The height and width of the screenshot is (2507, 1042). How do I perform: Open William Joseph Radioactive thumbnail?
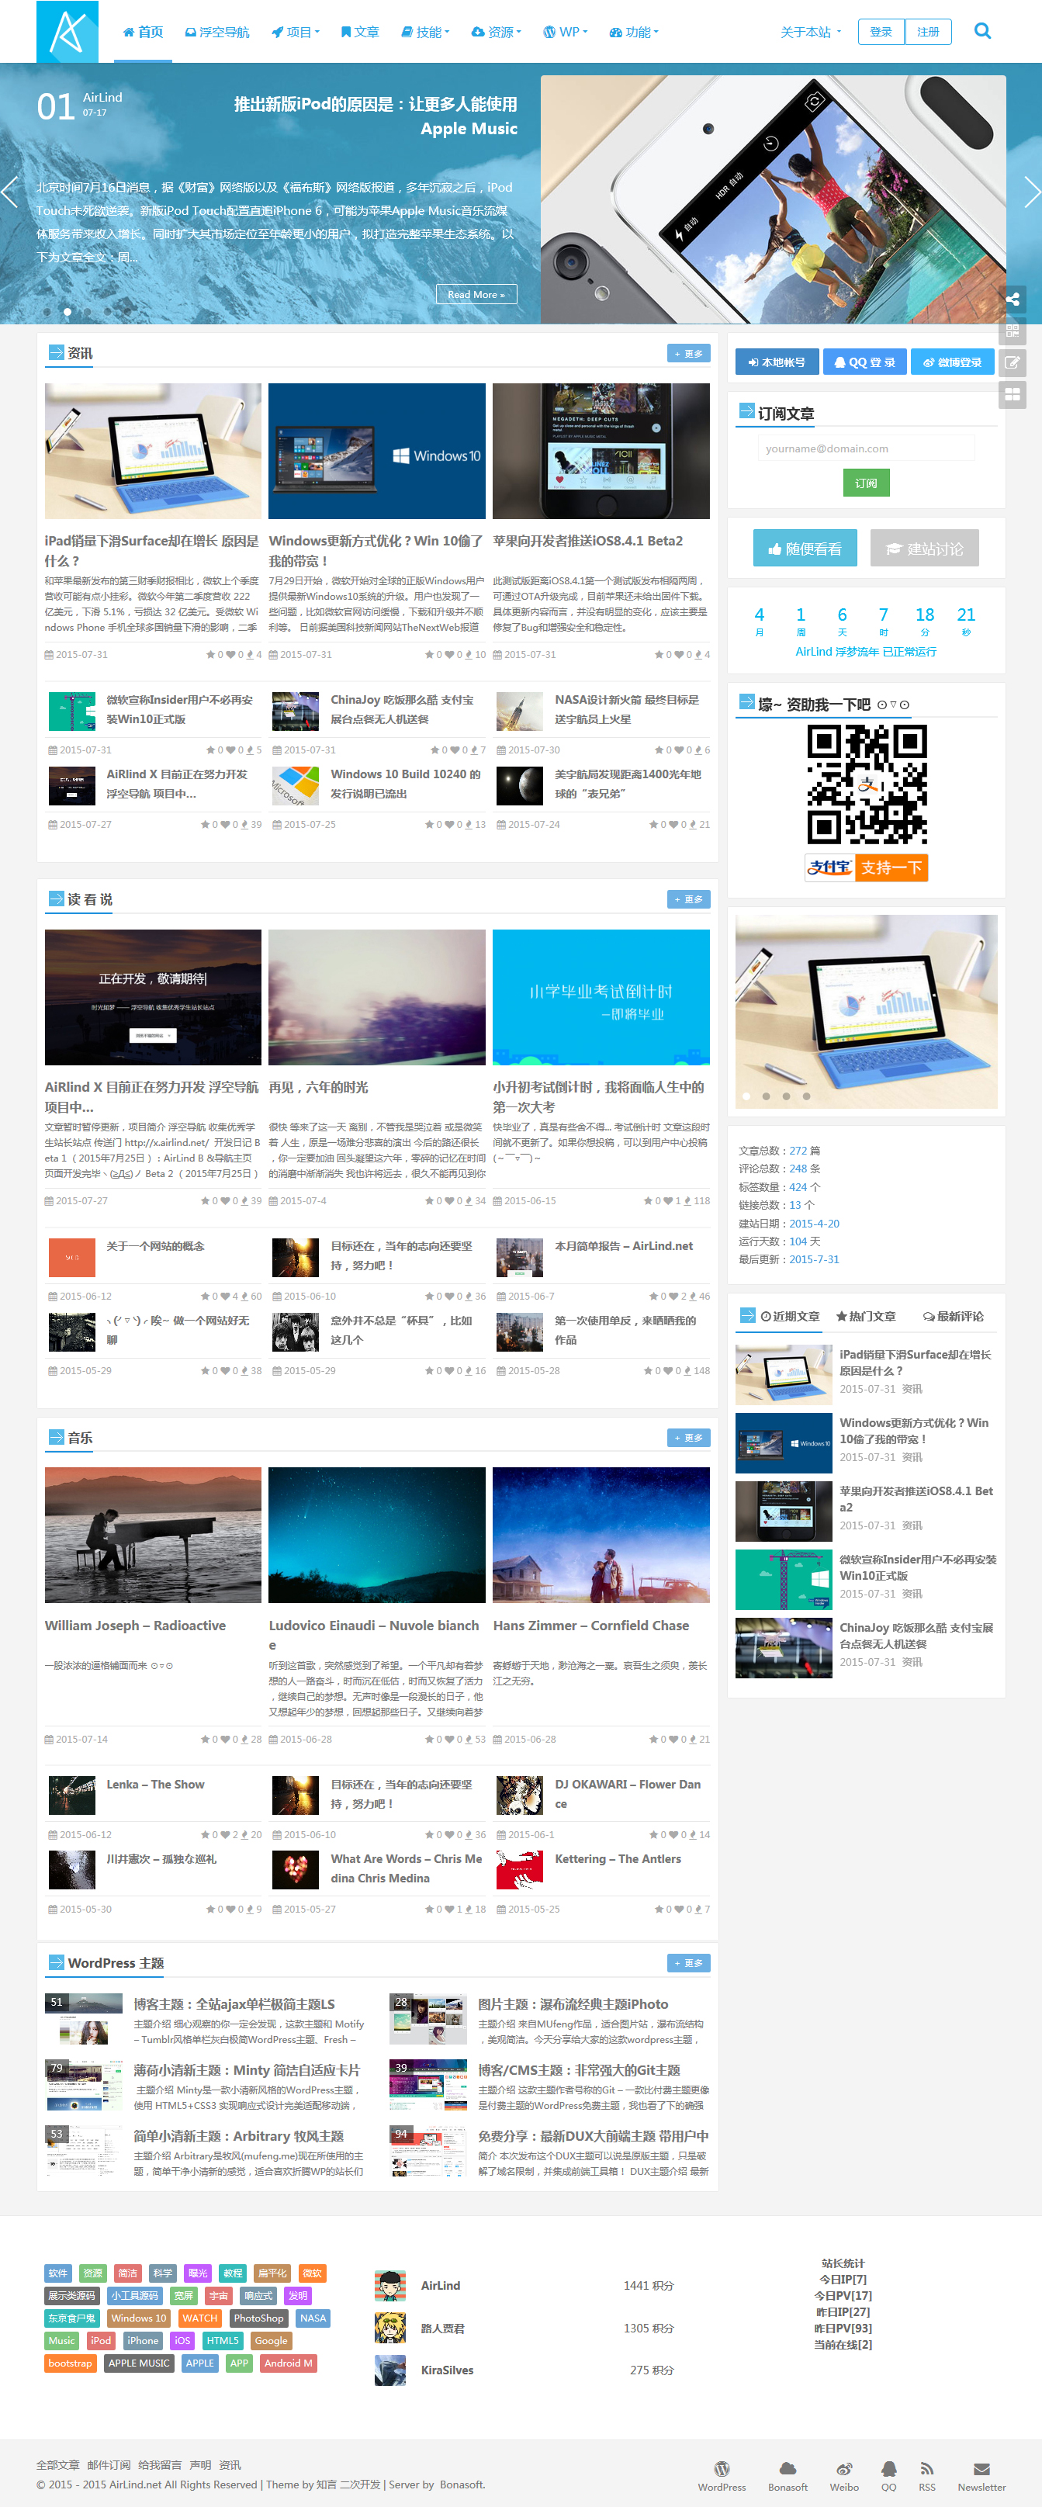[x=153, y=1535]
